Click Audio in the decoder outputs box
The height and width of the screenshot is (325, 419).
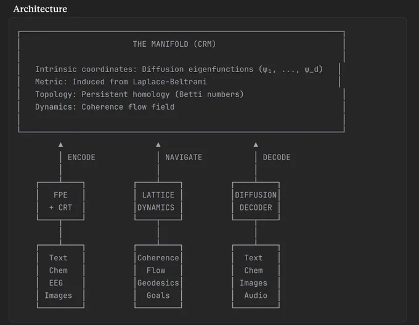coord(256,295)
